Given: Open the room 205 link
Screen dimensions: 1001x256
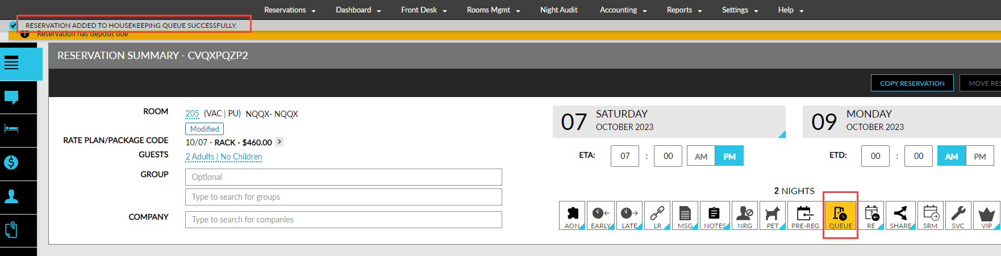Looking at the screenshot, I should click(x=192, y=114).
